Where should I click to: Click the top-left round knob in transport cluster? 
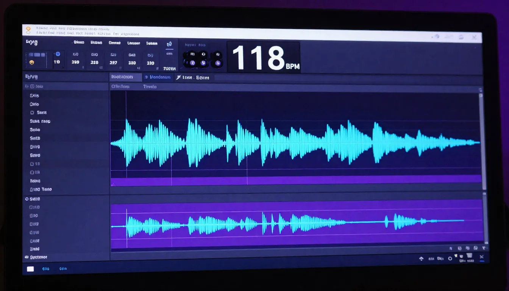click(x=192, y=54)
